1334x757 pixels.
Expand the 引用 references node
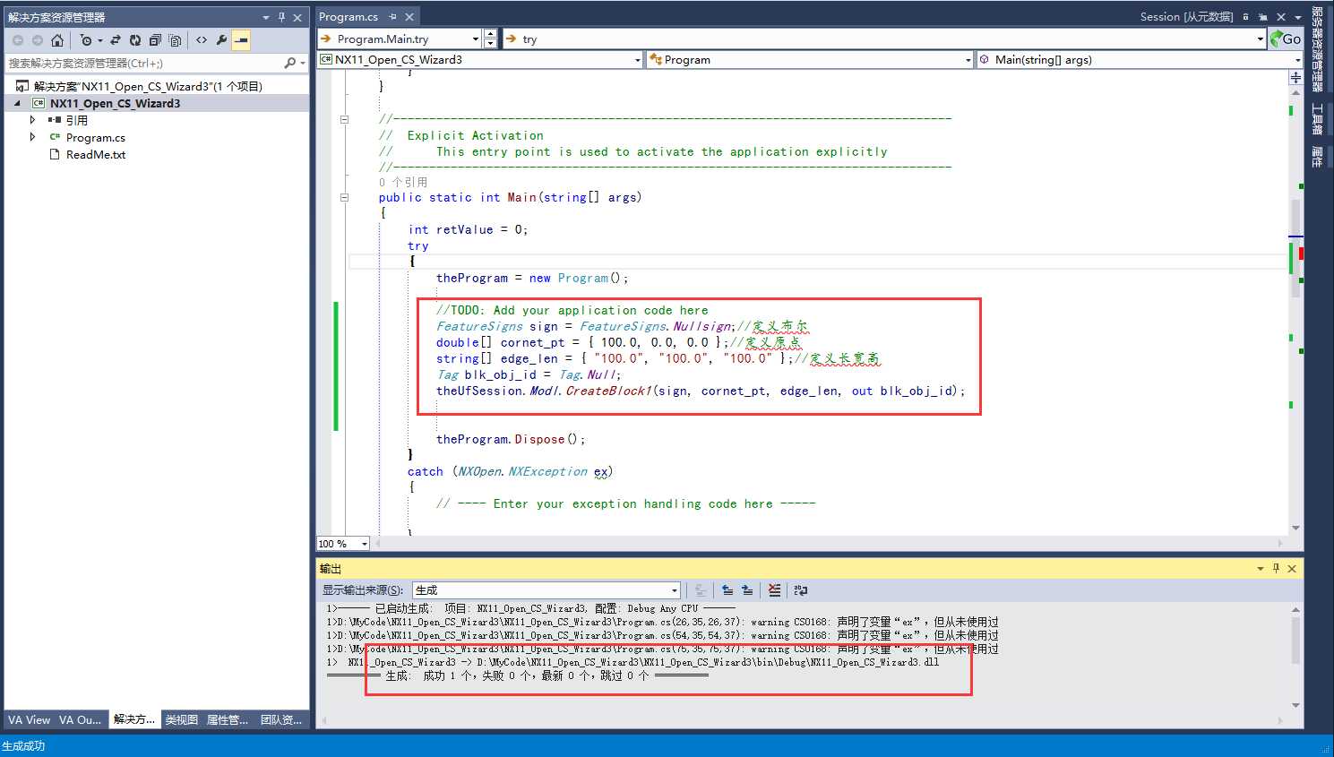point(33,120)
